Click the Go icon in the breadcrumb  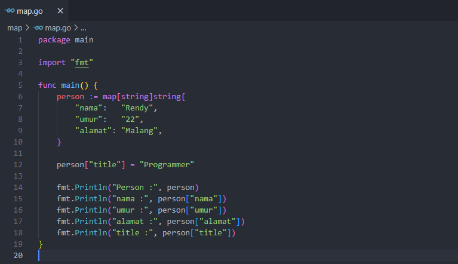click(38, 27)
